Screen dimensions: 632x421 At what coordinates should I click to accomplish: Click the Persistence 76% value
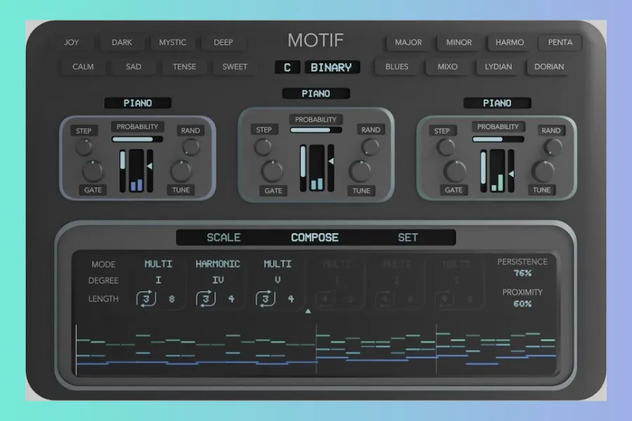click(x=522, y=273)
